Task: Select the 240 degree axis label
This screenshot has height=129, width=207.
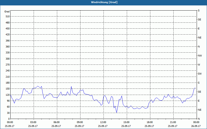Action: coord(8,71)
